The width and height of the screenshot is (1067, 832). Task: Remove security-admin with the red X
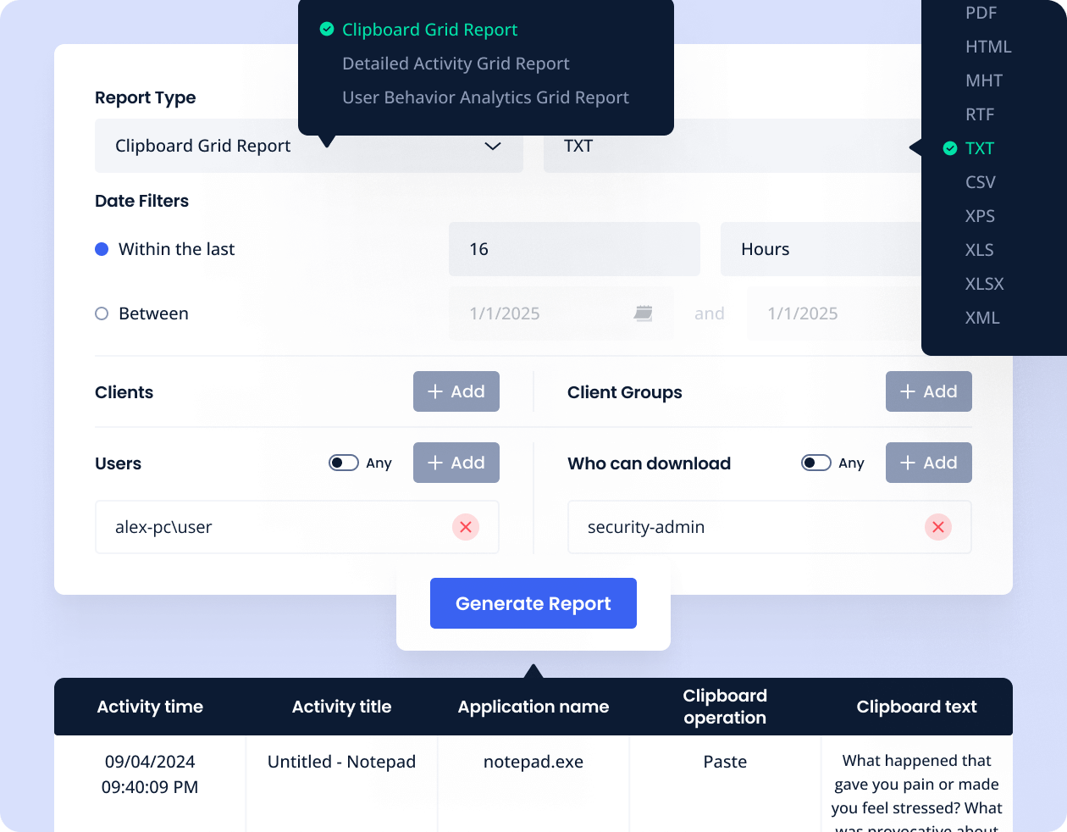[x=938, y=527]
